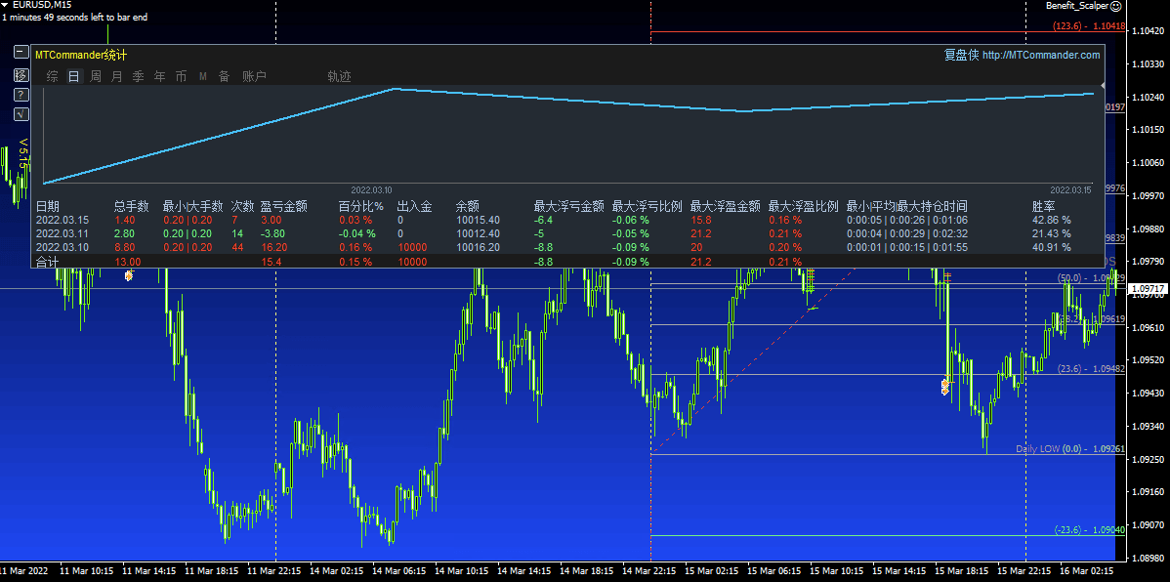Screen dimensions: 1170x582
Task: Open help via the question mark icon
Action: [21, 94]
